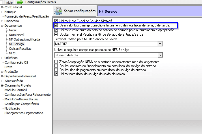Click the Almoxarifado tree label
Viewport: 202px width, 134px height.
coord(14,81)
